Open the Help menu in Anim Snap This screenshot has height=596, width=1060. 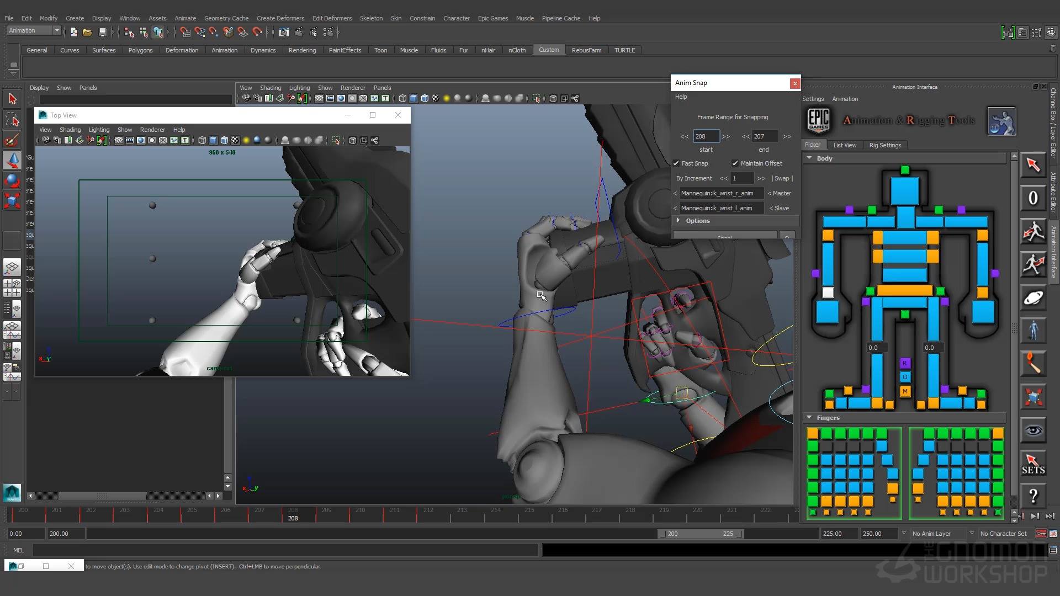681,97
